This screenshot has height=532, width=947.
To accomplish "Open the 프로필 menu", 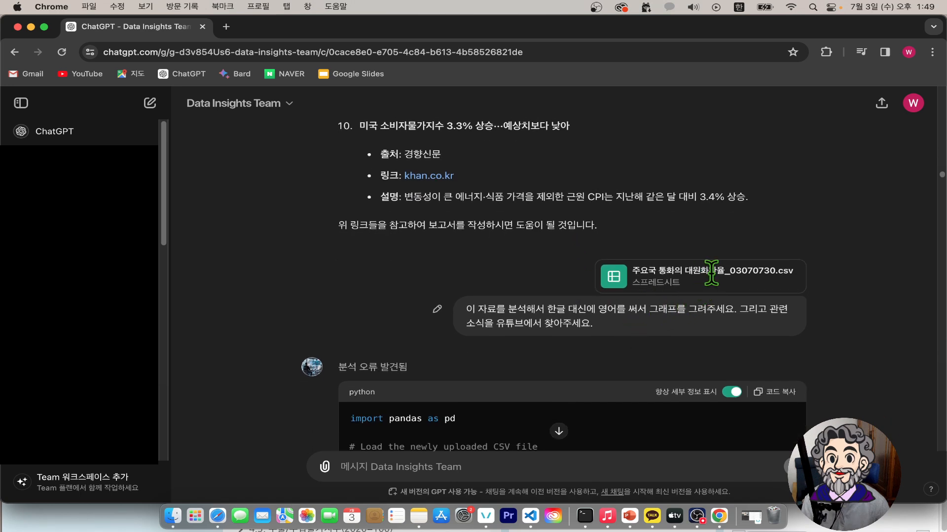I will pyautogui.click(x=258, y=6).
